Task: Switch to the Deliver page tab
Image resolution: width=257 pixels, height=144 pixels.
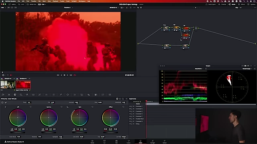Action: 165,142
